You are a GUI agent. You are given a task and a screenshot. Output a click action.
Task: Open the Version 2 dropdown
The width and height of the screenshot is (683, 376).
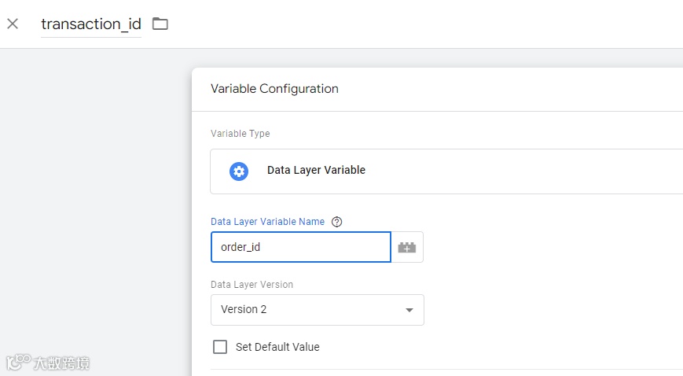(317, 310)
